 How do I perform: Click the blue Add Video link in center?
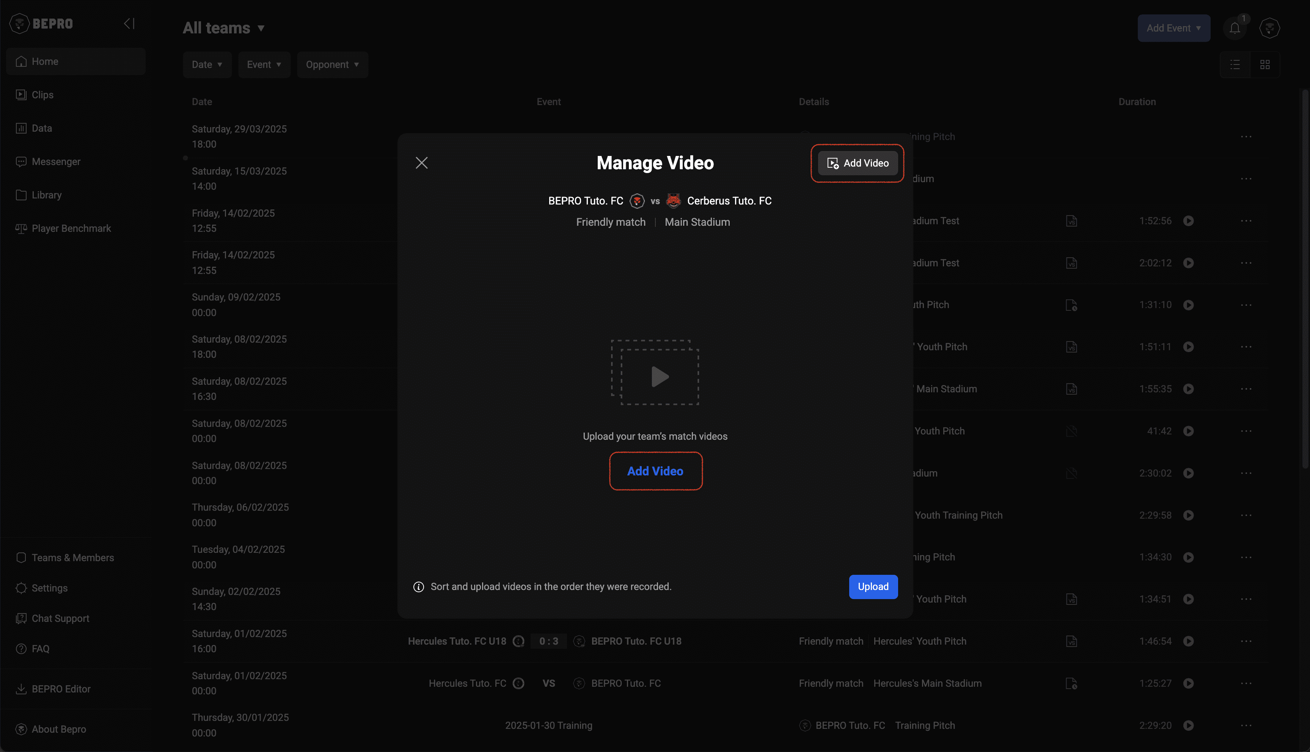[655, 471]
